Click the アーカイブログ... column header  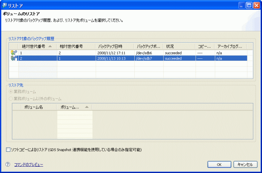pyautogui.click(x=230, y=46)
